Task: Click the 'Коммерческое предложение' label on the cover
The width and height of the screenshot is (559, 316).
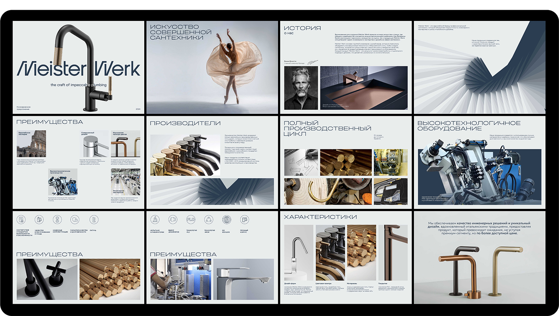Action: [24, 108]
